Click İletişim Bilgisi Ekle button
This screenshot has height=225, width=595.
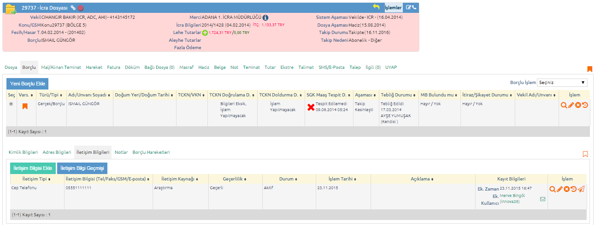click(33, 168)
